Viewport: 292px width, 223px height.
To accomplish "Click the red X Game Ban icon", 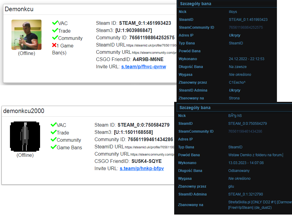I will pyautogui.click(x=54, y=45).
